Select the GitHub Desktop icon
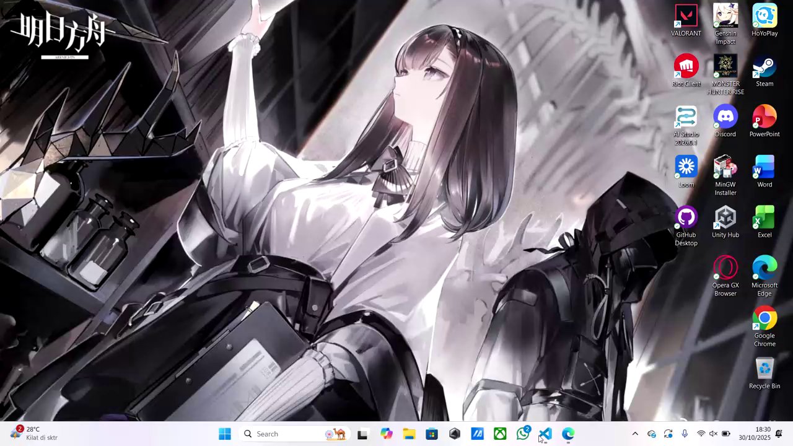Screen dimensions: 793x446 686,227
